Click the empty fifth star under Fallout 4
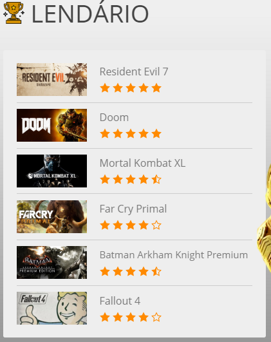 156,318
